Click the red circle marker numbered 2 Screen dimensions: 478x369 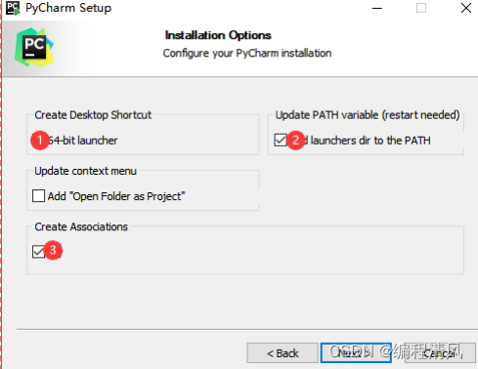pos(296,141)
